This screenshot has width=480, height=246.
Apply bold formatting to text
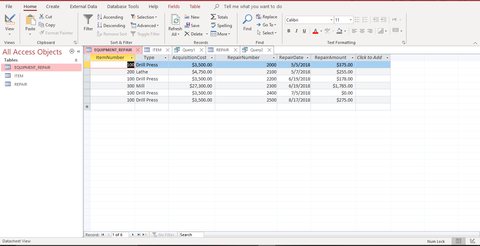click(288, 31)
